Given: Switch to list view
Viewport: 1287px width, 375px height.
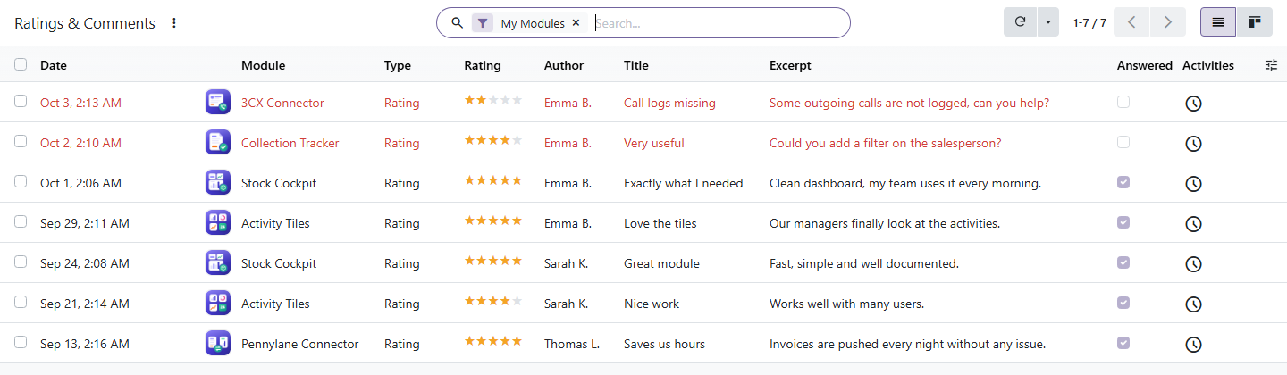Looking at the screenshot, I should 1218,22.
